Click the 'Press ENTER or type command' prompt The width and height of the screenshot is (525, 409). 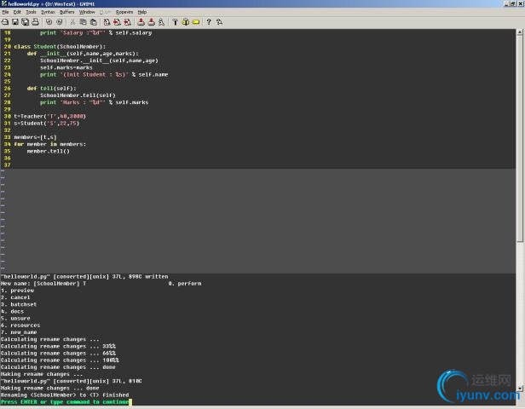[x=66, y=402]
